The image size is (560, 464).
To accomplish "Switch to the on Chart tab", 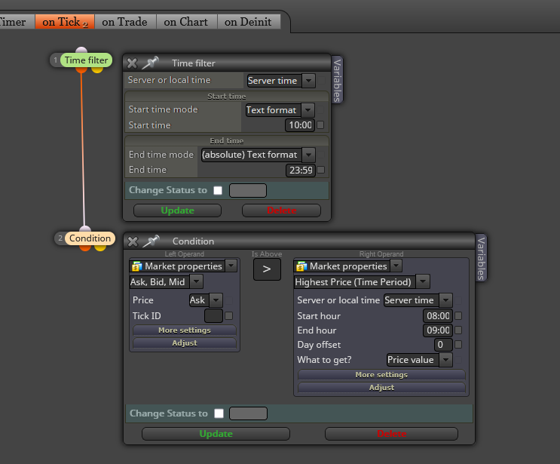I will [x=185, y=22].
